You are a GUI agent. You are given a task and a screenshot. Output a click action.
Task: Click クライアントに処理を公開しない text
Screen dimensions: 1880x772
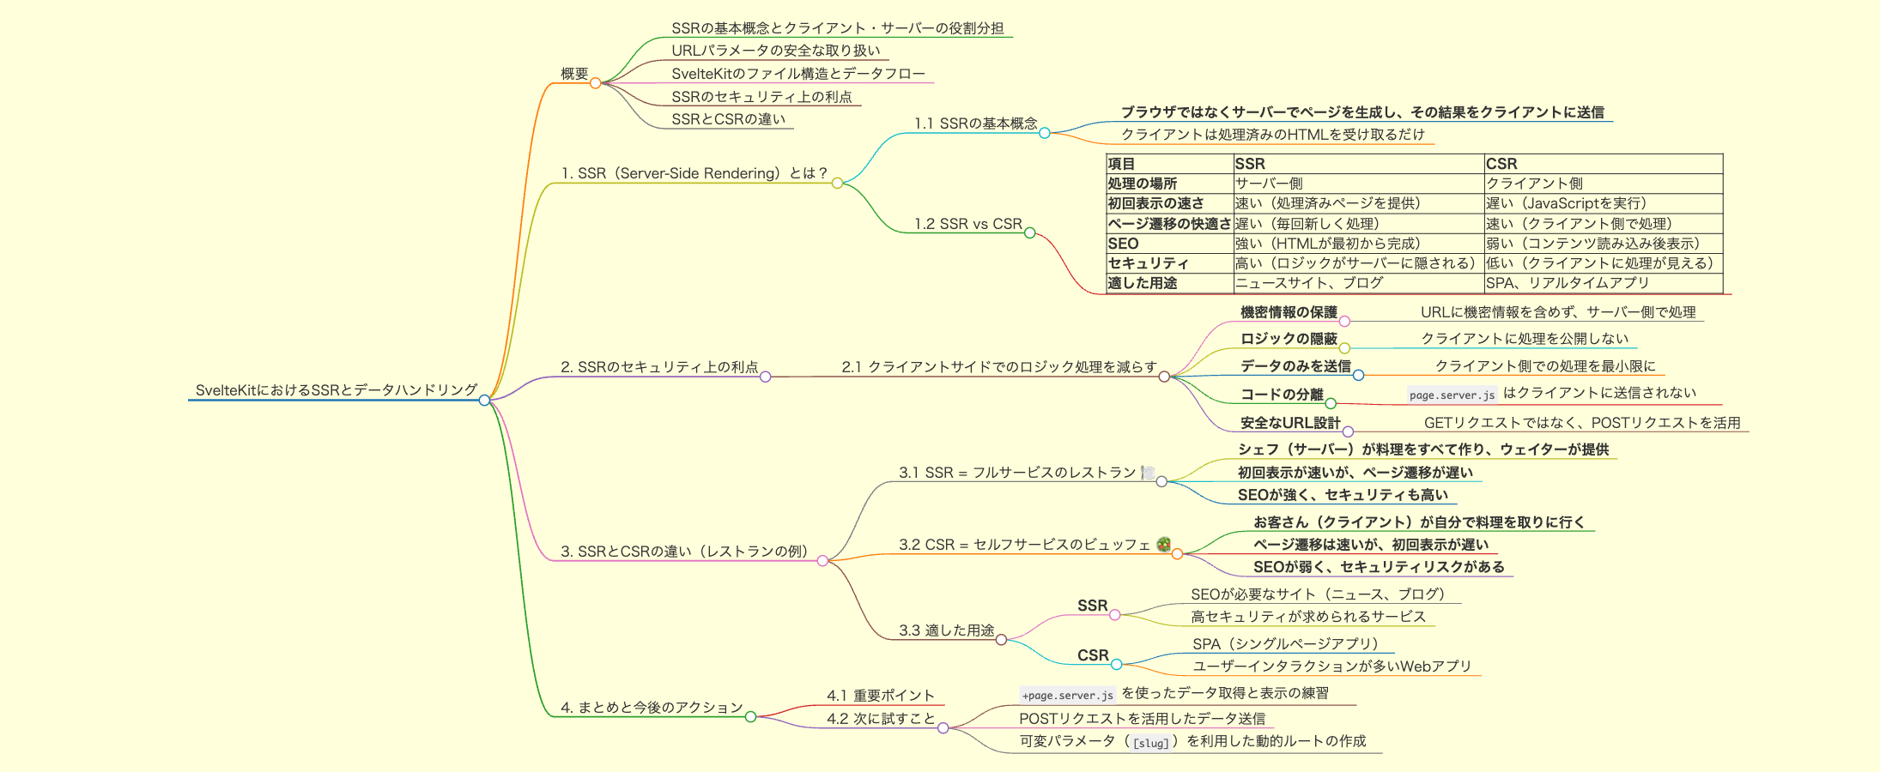(x=1525, y=339)
